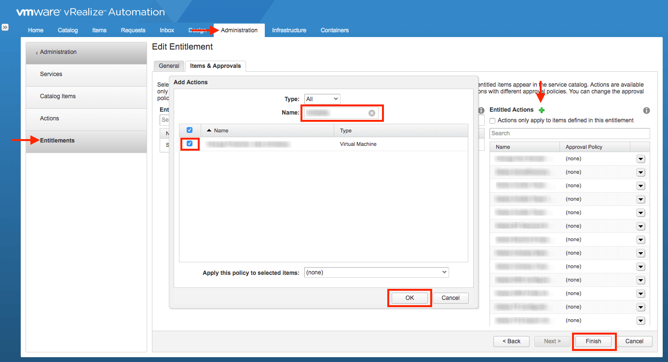Click the green plus Entitled Actions icon

click(x=542, y=110)
